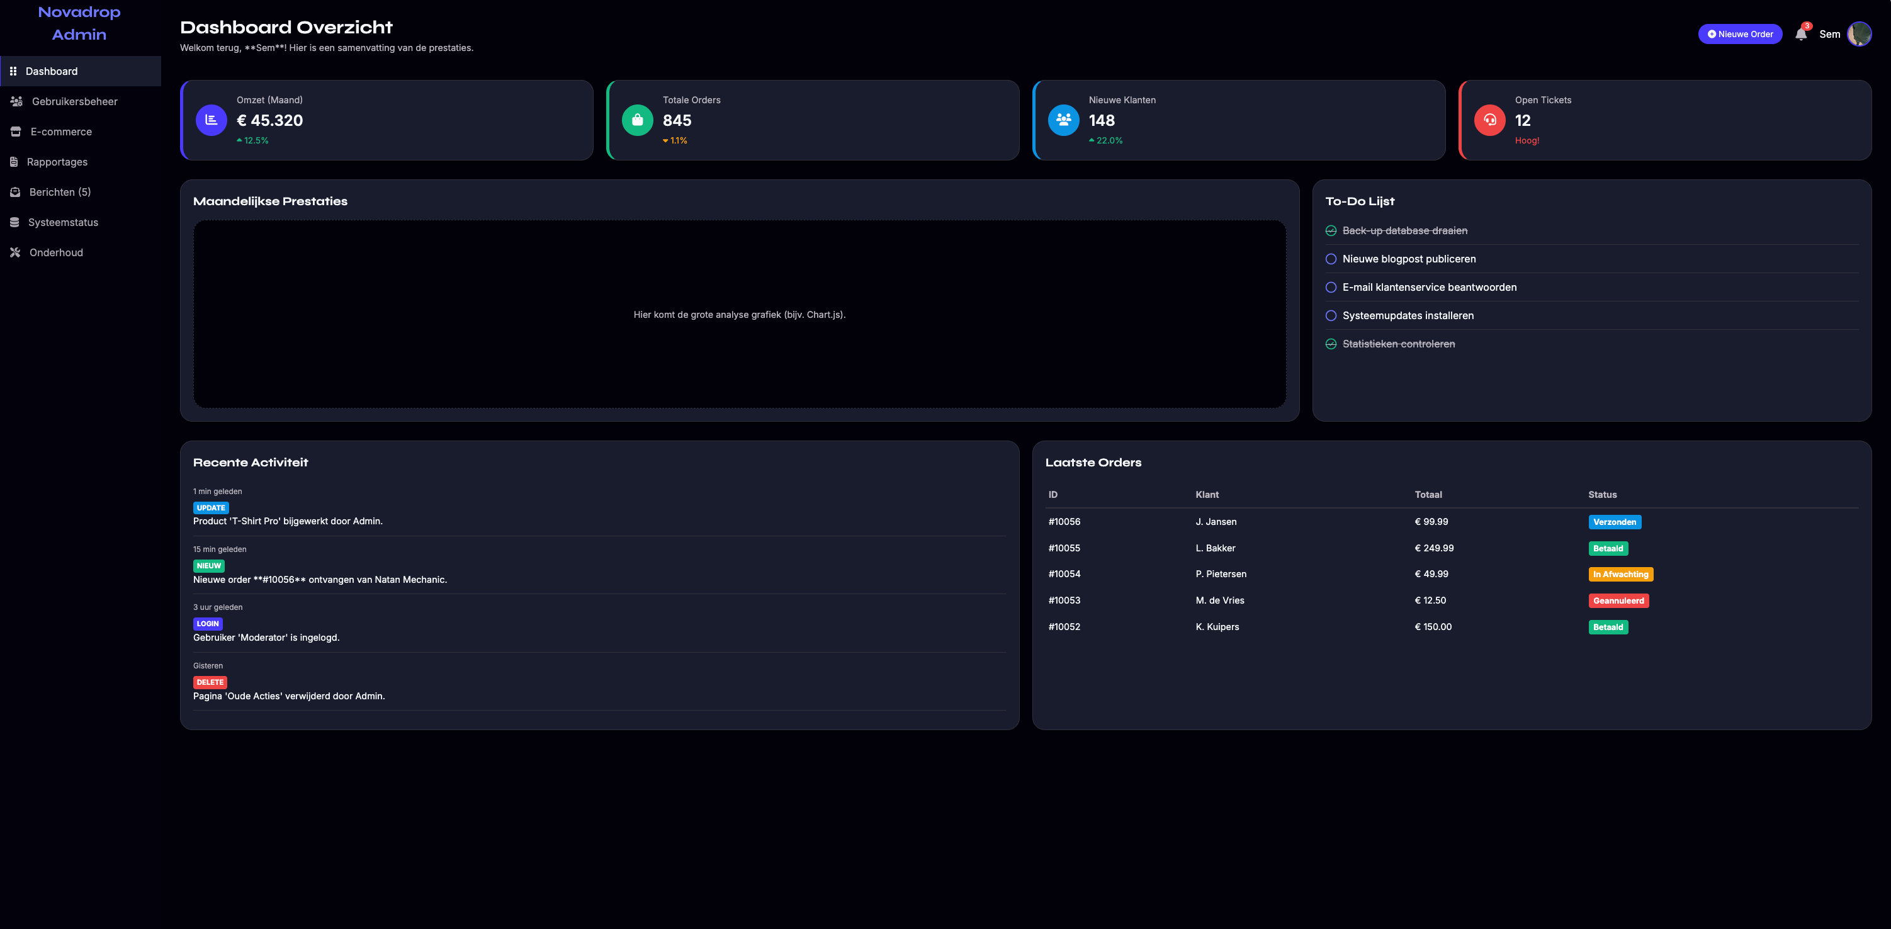Click the Open Tickets headset icon
The height and width of the screenshot is (929, 1891).
[1489, 120]
